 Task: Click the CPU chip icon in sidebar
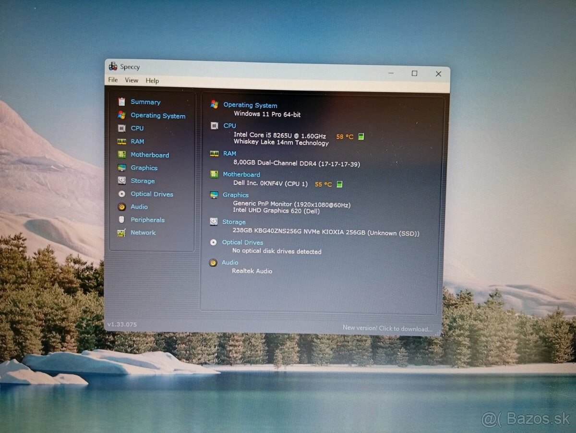coord(122,128)
